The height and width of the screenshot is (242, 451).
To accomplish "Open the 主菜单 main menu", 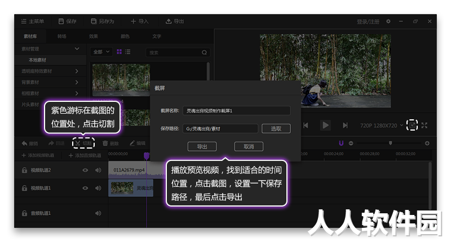I will tap(33, 21).
